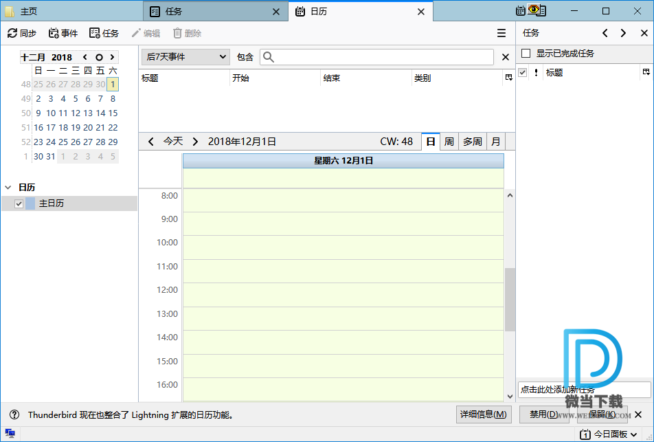Enable 显示已完成任务 checkbox

[x=526, y=54]
